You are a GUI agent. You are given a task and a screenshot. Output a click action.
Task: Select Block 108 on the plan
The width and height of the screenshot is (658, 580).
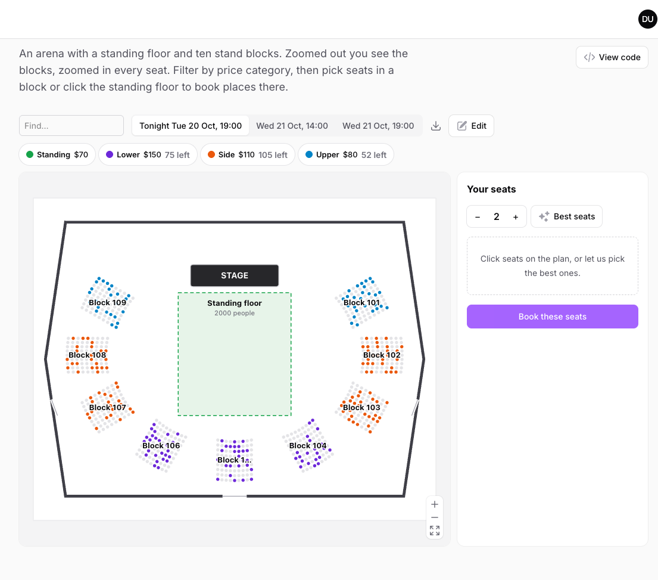pyautogui.click(x=88, y=355)
